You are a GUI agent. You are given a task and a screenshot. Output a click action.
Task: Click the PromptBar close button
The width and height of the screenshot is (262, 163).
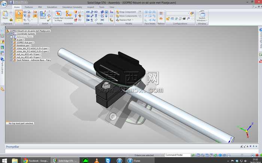[256, 146]
